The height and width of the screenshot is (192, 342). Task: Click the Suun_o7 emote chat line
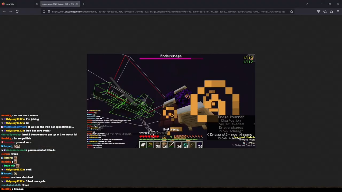click(10, 166)
